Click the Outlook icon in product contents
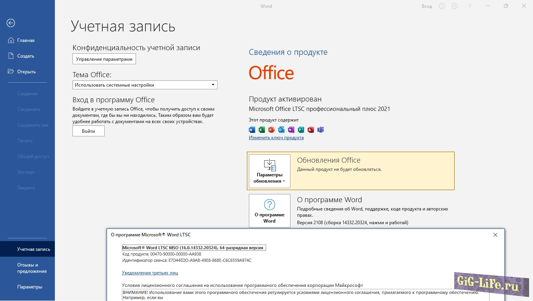 point(281,130)
